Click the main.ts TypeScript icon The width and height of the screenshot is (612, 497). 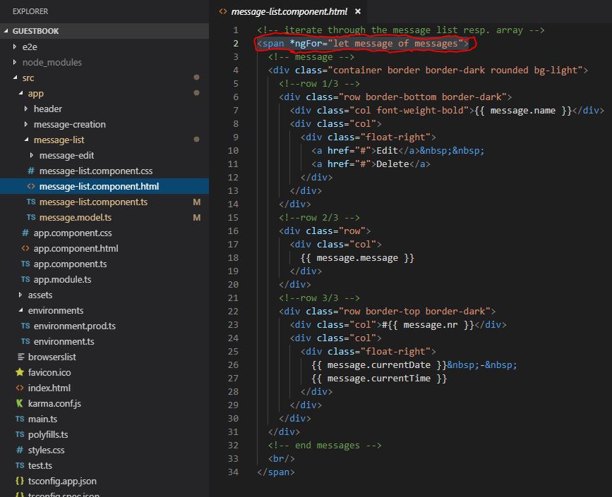point(20,419)
